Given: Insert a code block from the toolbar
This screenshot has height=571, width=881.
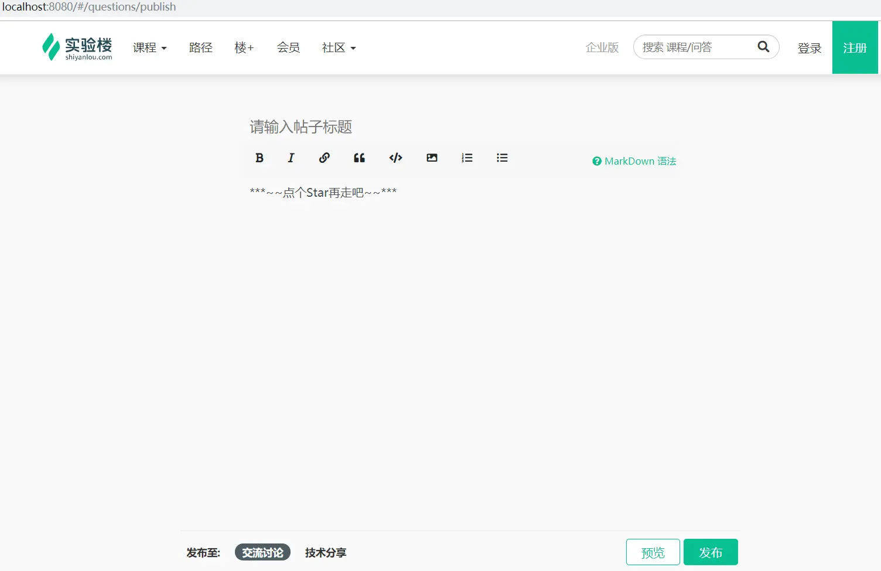Looking at the screenshot, I should (x=395, y=158).
